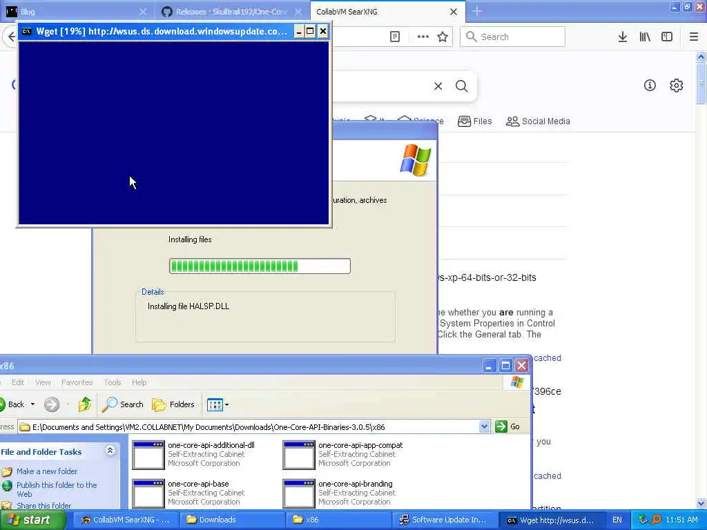Open Explorer Tools menu
Viewport: 707px width, 530px height.
(113, 382)
